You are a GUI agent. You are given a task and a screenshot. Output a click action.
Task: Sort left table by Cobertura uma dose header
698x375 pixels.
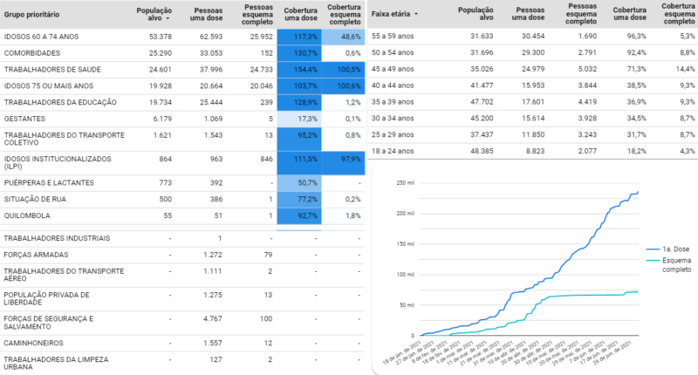(x=299, y=14)
